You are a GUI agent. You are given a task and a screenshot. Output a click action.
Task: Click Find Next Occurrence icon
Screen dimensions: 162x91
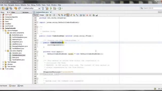65,15
